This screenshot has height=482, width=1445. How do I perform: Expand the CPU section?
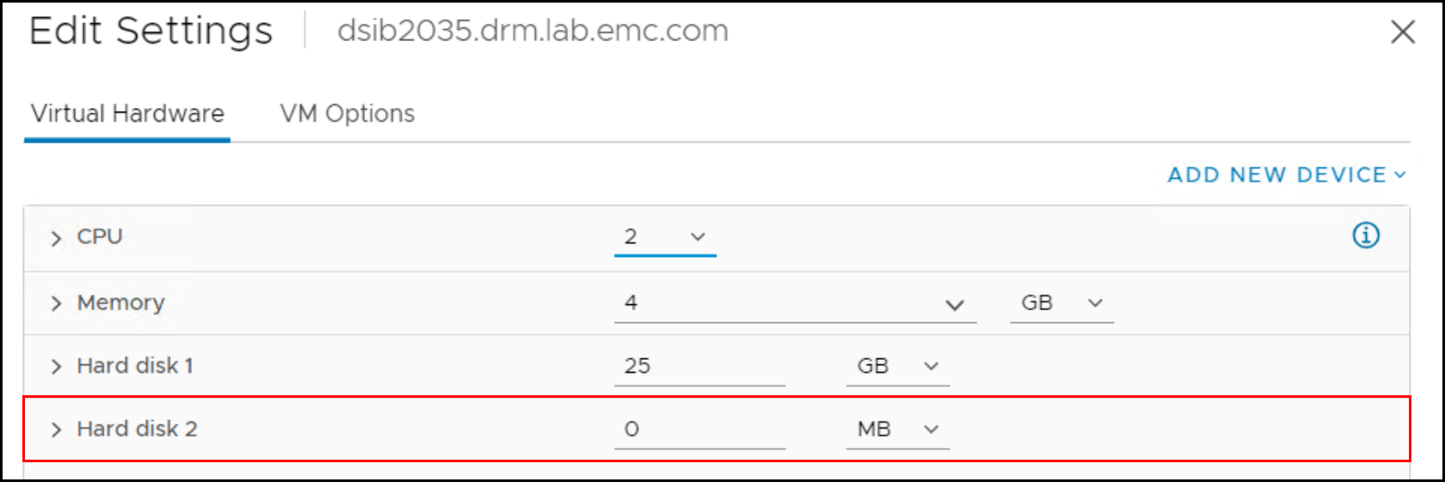click(x=57, y=238)
